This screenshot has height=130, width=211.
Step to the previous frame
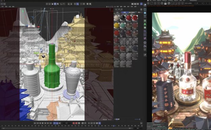click(x=40, y=123)
